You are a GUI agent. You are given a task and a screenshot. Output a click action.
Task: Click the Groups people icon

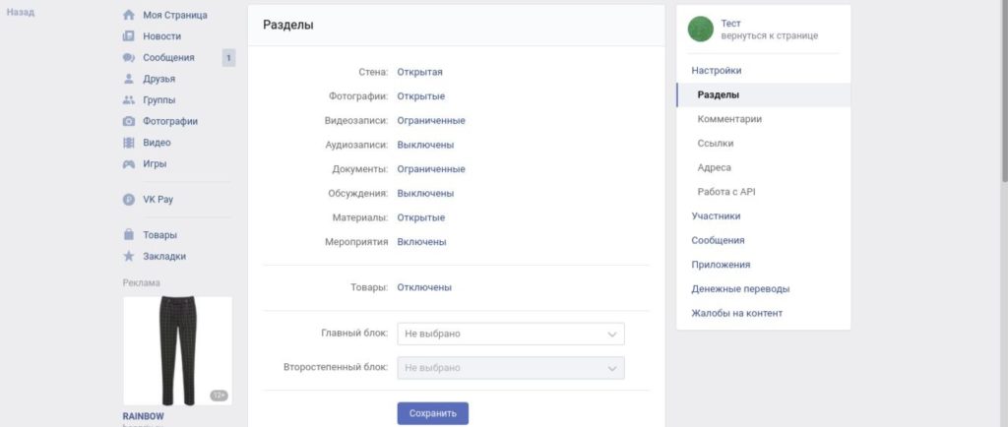(128, 100)
